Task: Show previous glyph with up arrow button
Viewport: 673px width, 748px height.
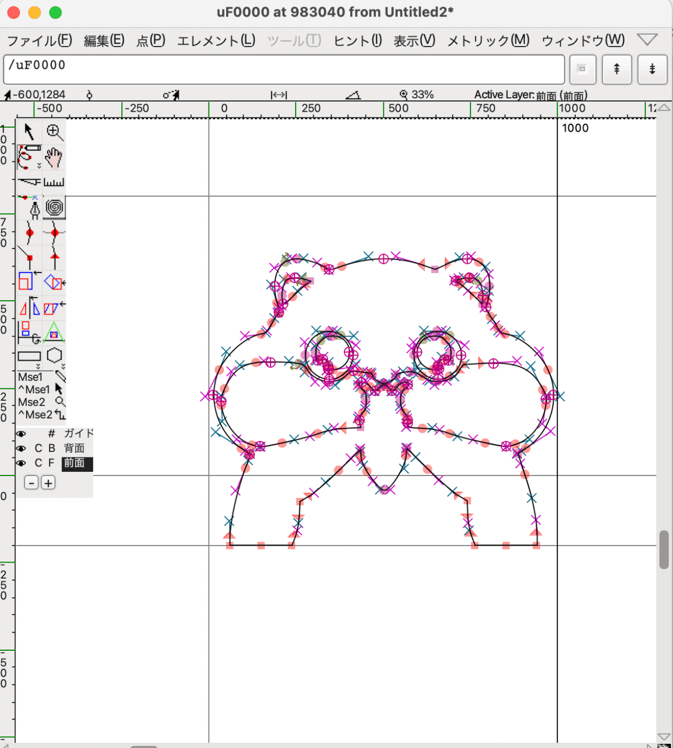Action: coord(616,69)
